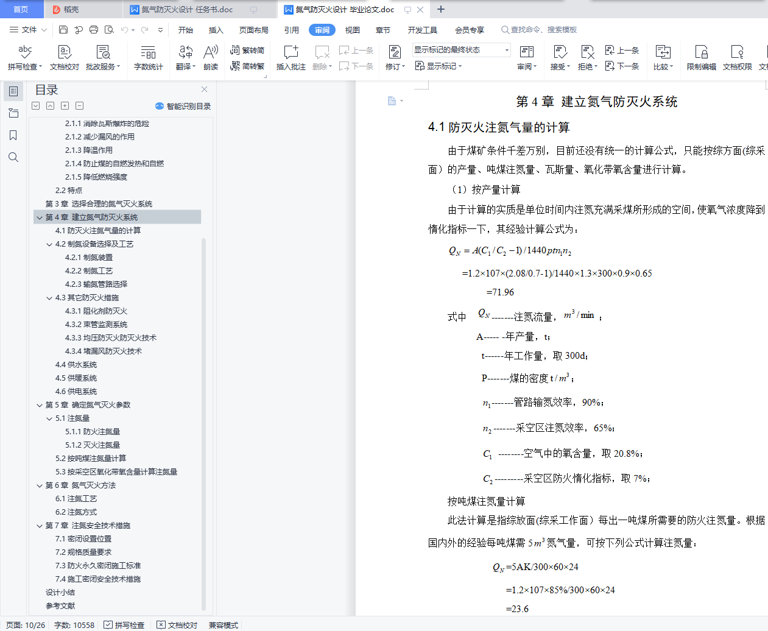Click the Undo arrow icon

pos(124,29)
